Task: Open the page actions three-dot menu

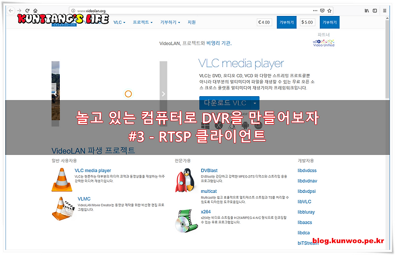Action: [315, 10]
